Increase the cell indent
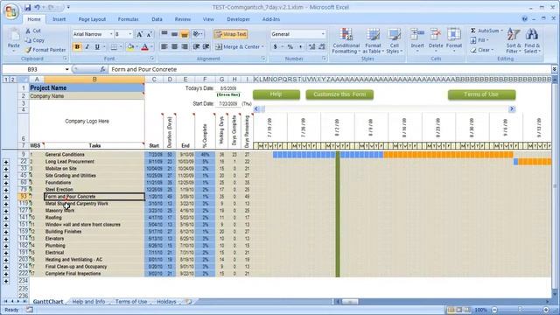The image size is (560, 315). 206,46
